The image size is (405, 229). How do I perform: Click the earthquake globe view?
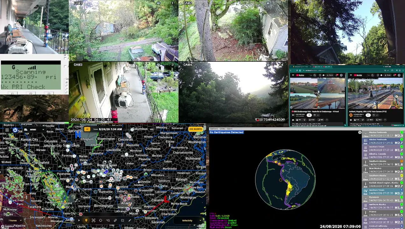point(285,179)
